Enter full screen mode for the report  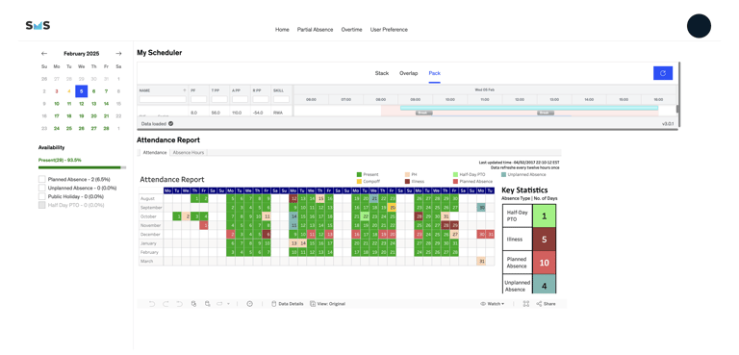(526, 304)
